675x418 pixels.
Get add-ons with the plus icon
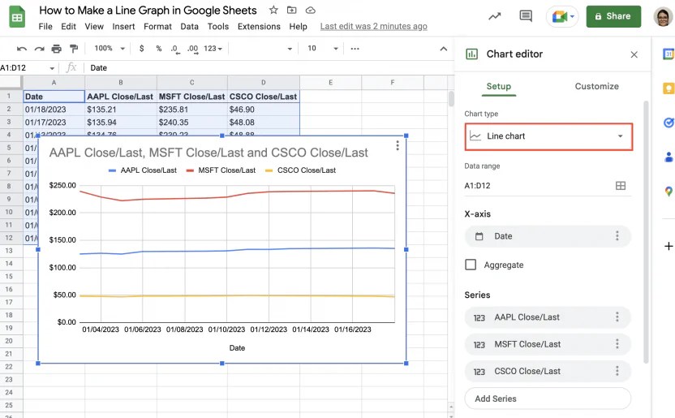669,246
